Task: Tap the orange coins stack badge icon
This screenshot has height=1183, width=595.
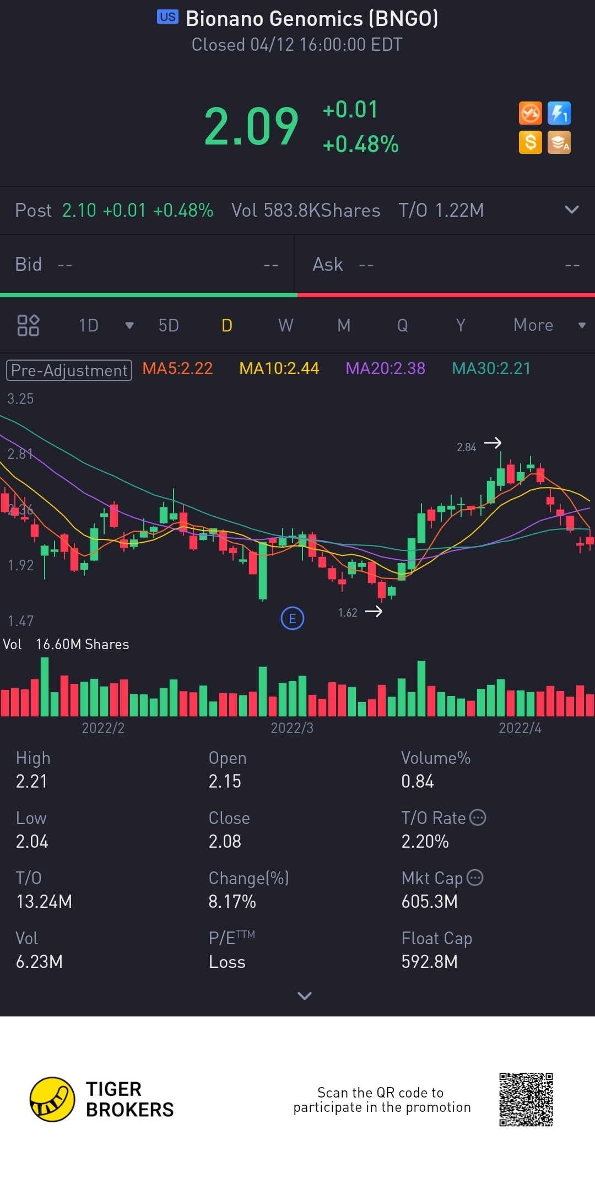Action: 559,142
